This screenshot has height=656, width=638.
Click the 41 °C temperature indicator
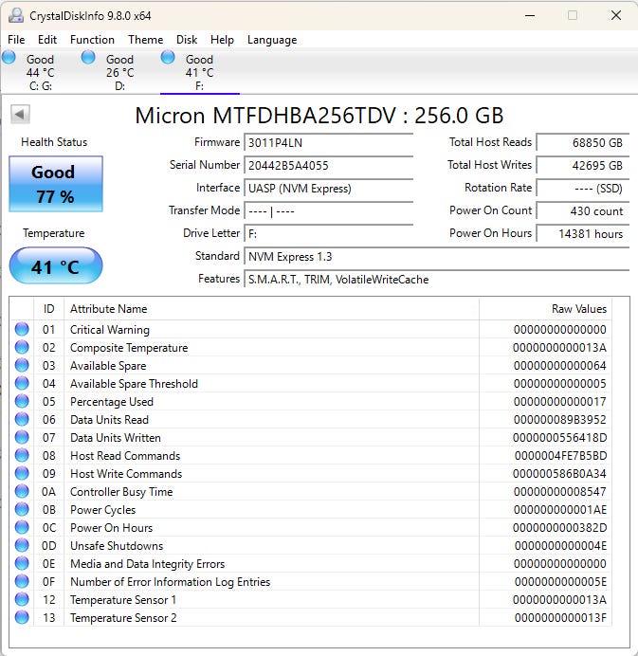click(x=56, y=266)
